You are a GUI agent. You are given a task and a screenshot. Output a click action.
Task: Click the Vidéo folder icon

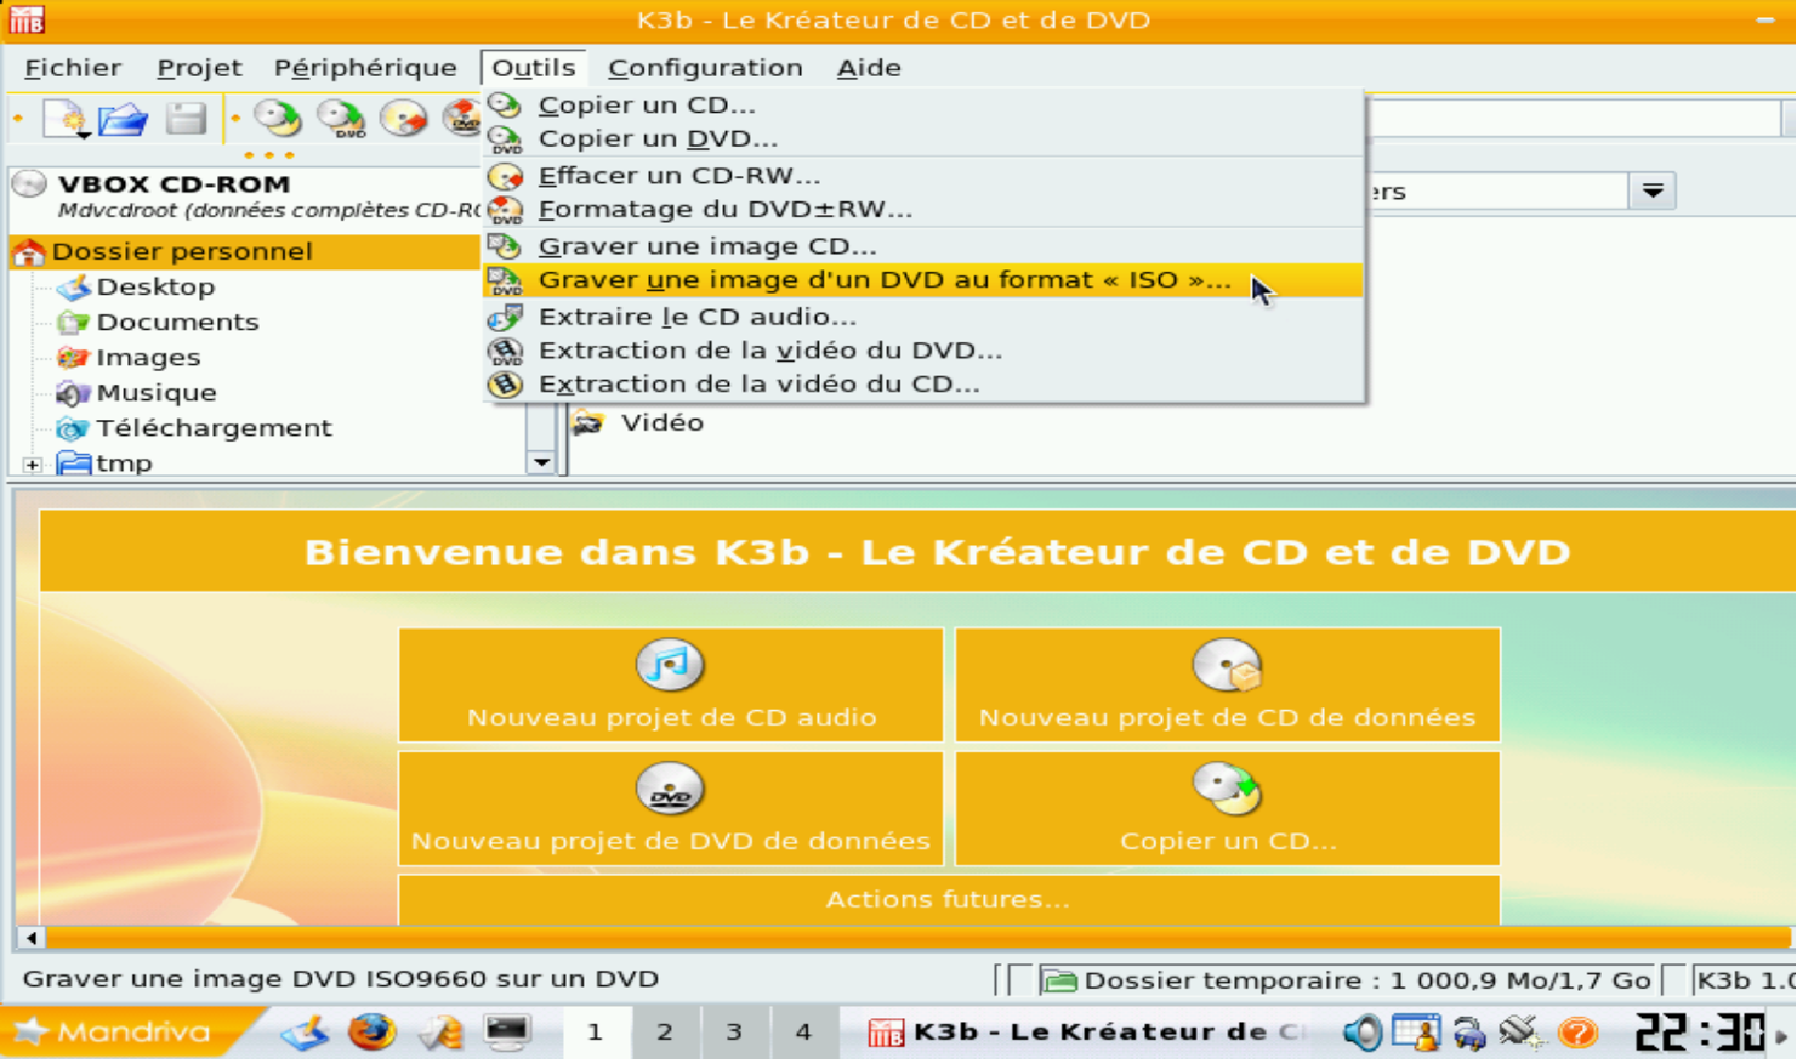589,423
